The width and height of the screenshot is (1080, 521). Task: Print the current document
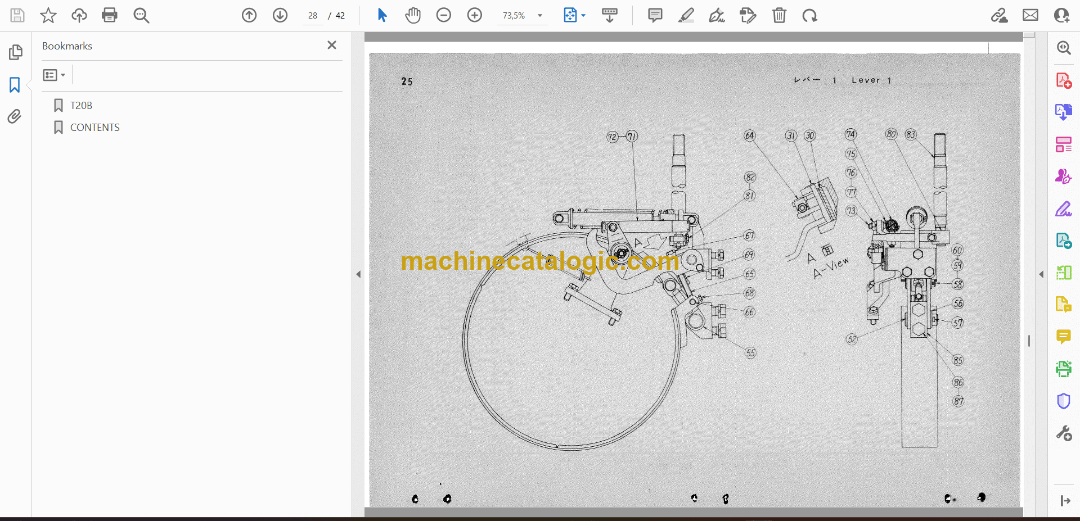tap(110, 15)
